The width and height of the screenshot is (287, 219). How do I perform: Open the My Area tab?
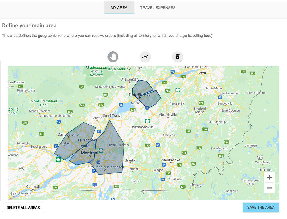pyautogui.click(x=119, y=8)
